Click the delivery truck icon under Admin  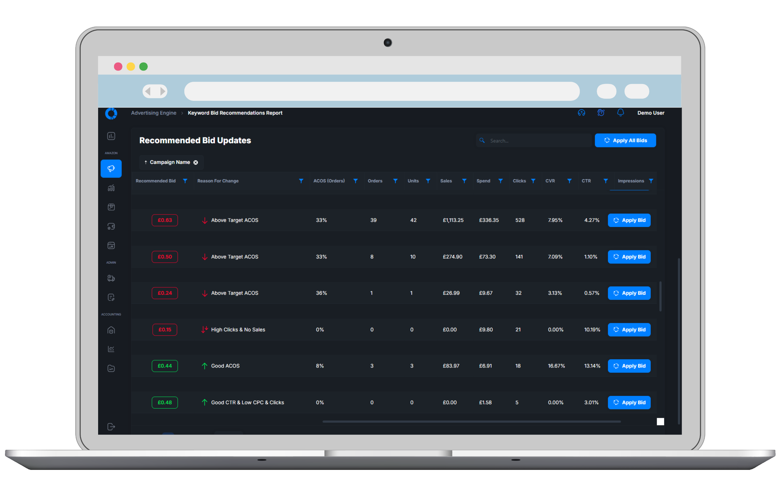pyautogui.click(x=111, y=278)
